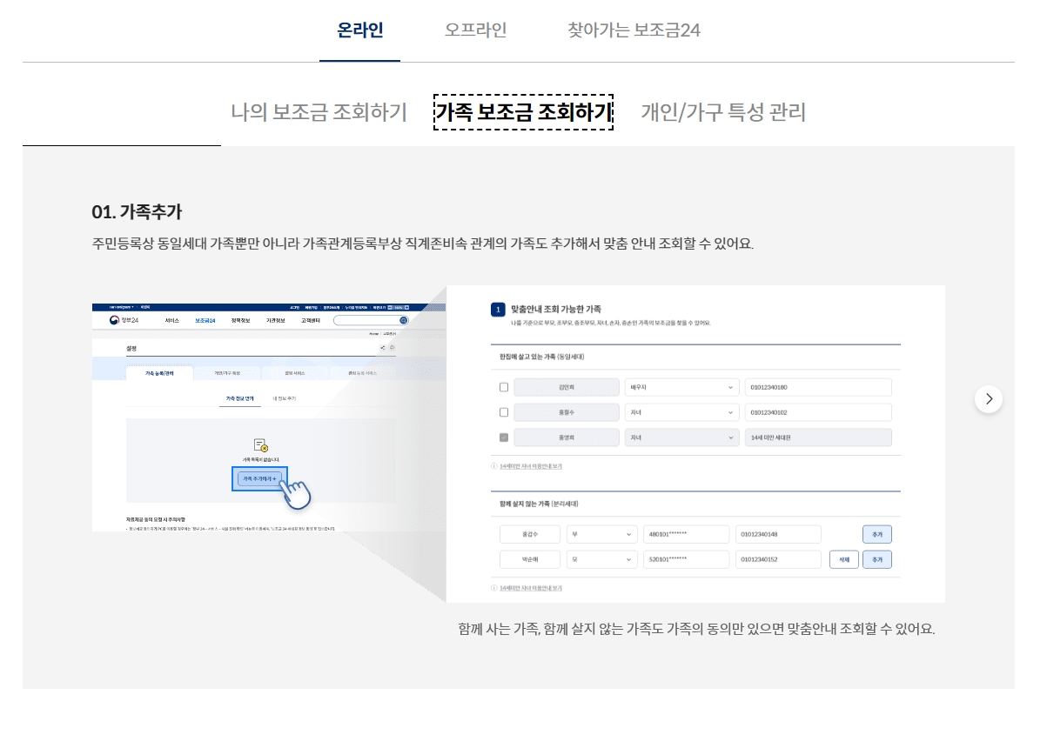Click the 삭제 button in 박순애 row
The width and height of the screenshot is (1047, 748).
844,559
